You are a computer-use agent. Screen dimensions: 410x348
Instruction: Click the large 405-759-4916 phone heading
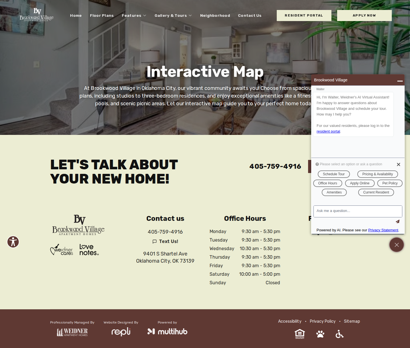click(x=275, y=166)
